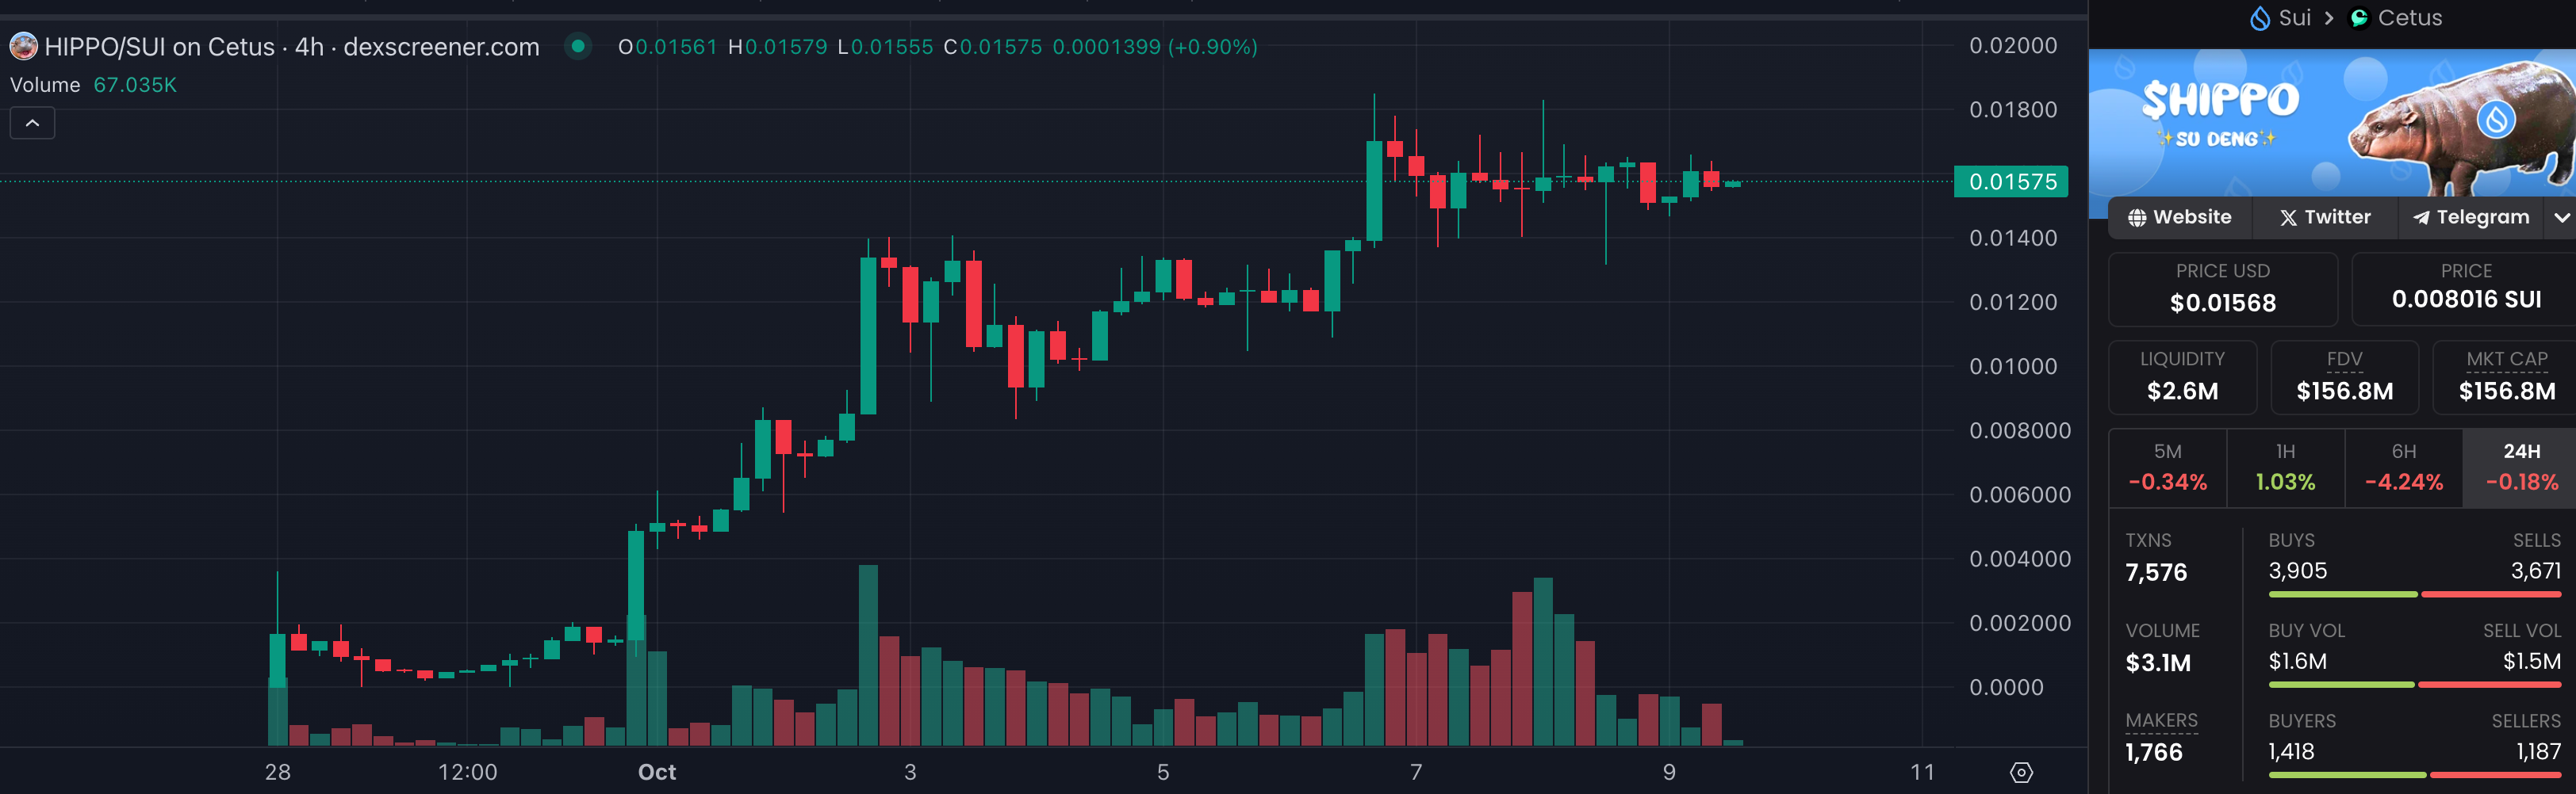Screen dimensions: 2576x794
Task: Click the globe icon beside Website
Action: [x=2137, y=218]
